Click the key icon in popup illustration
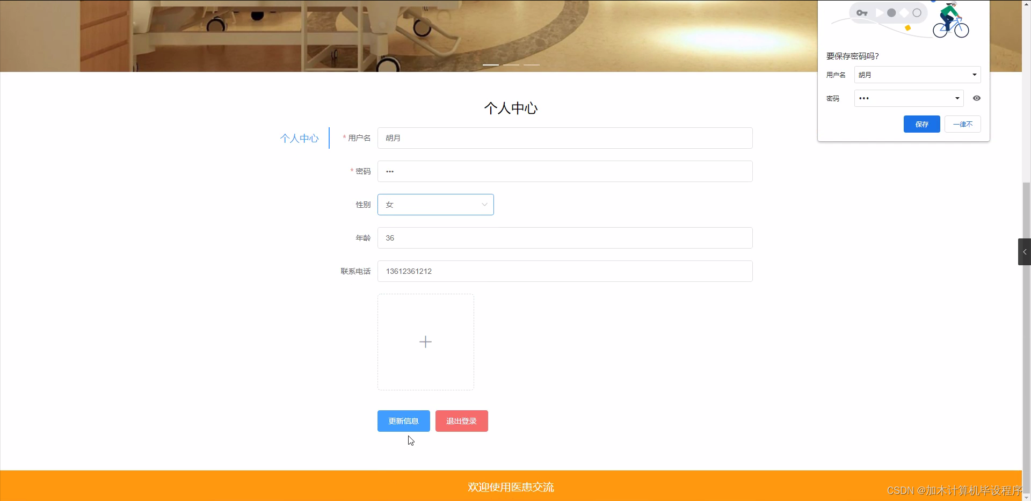Screen dimensions: 1031x501 click(x=862, y=13)
